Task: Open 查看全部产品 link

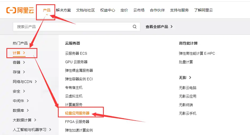Action: click(x=157, y=27)
